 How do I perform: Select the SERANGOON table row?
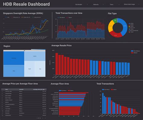(x=24, y=115)
